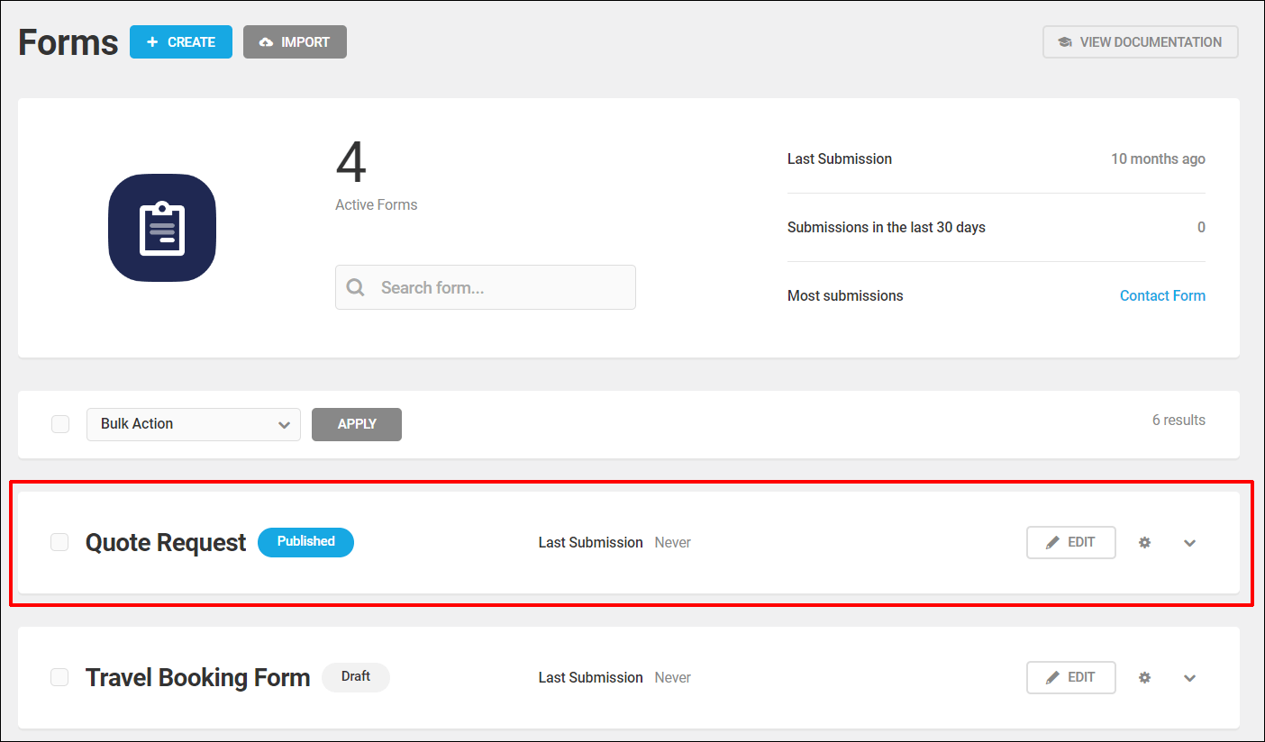Click the 'Forms' page heading
The width and height of the screenshot is (1265, 742).
[68, 42]
